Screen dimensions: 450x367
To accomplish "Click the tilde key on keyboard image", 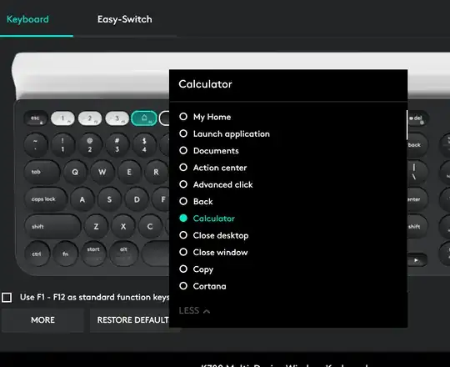I will [x=35, y=145].
